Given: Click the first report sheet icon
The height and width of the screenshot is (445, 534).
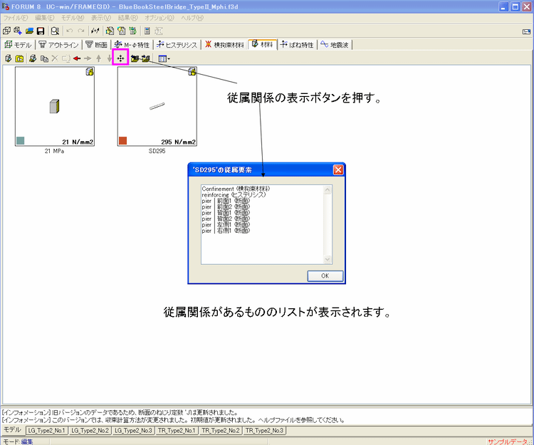Looking at the screenshot, I should tap(110, 31).
